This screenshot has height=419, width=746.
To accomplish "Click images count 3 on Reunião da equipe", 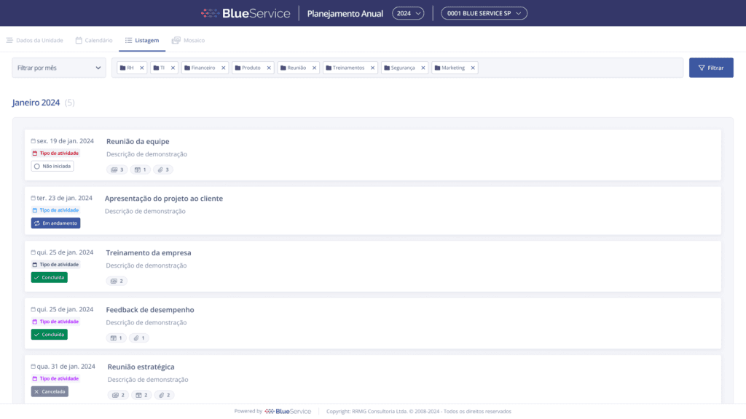I will (x=117, y=169).
